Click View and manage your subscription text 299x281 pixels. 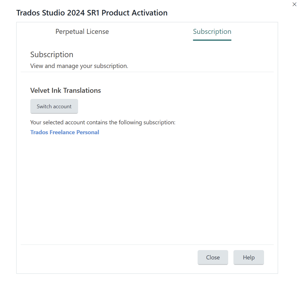[x=79, y=66]
